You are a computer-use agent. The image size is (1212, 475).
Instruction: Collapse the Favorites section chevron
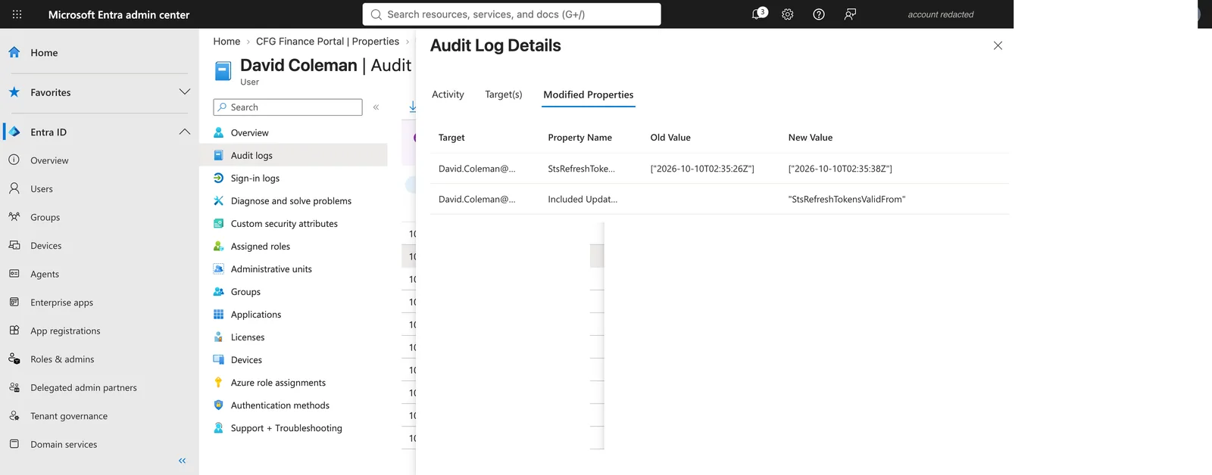click(184, 92)
